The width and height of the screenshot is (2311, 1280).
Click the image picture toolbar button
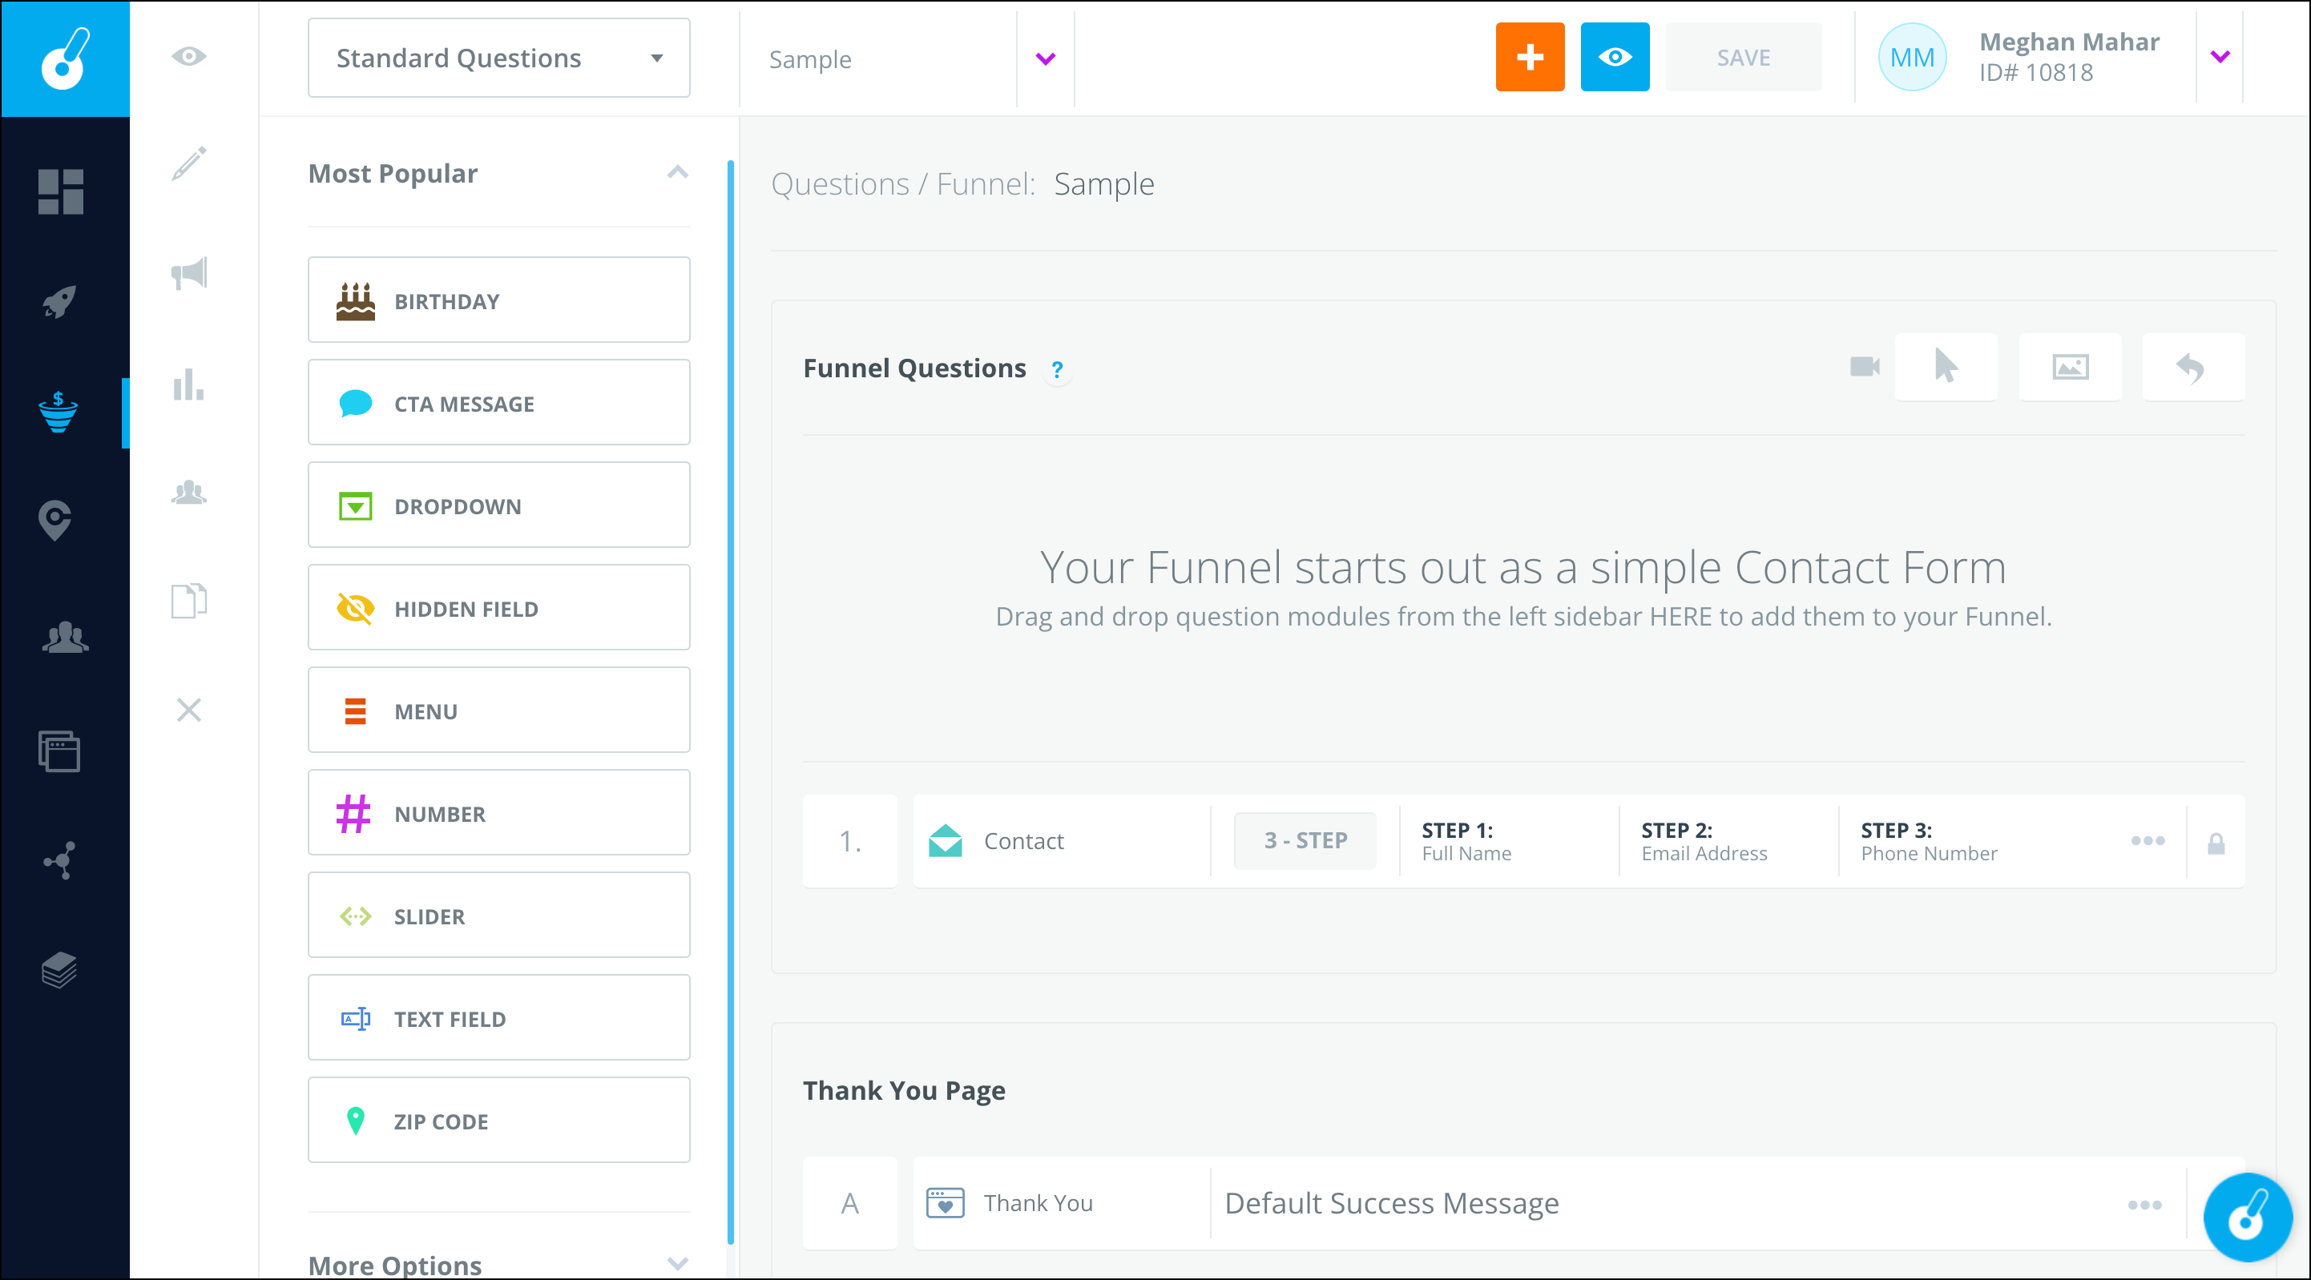[x=2070, y=367]
